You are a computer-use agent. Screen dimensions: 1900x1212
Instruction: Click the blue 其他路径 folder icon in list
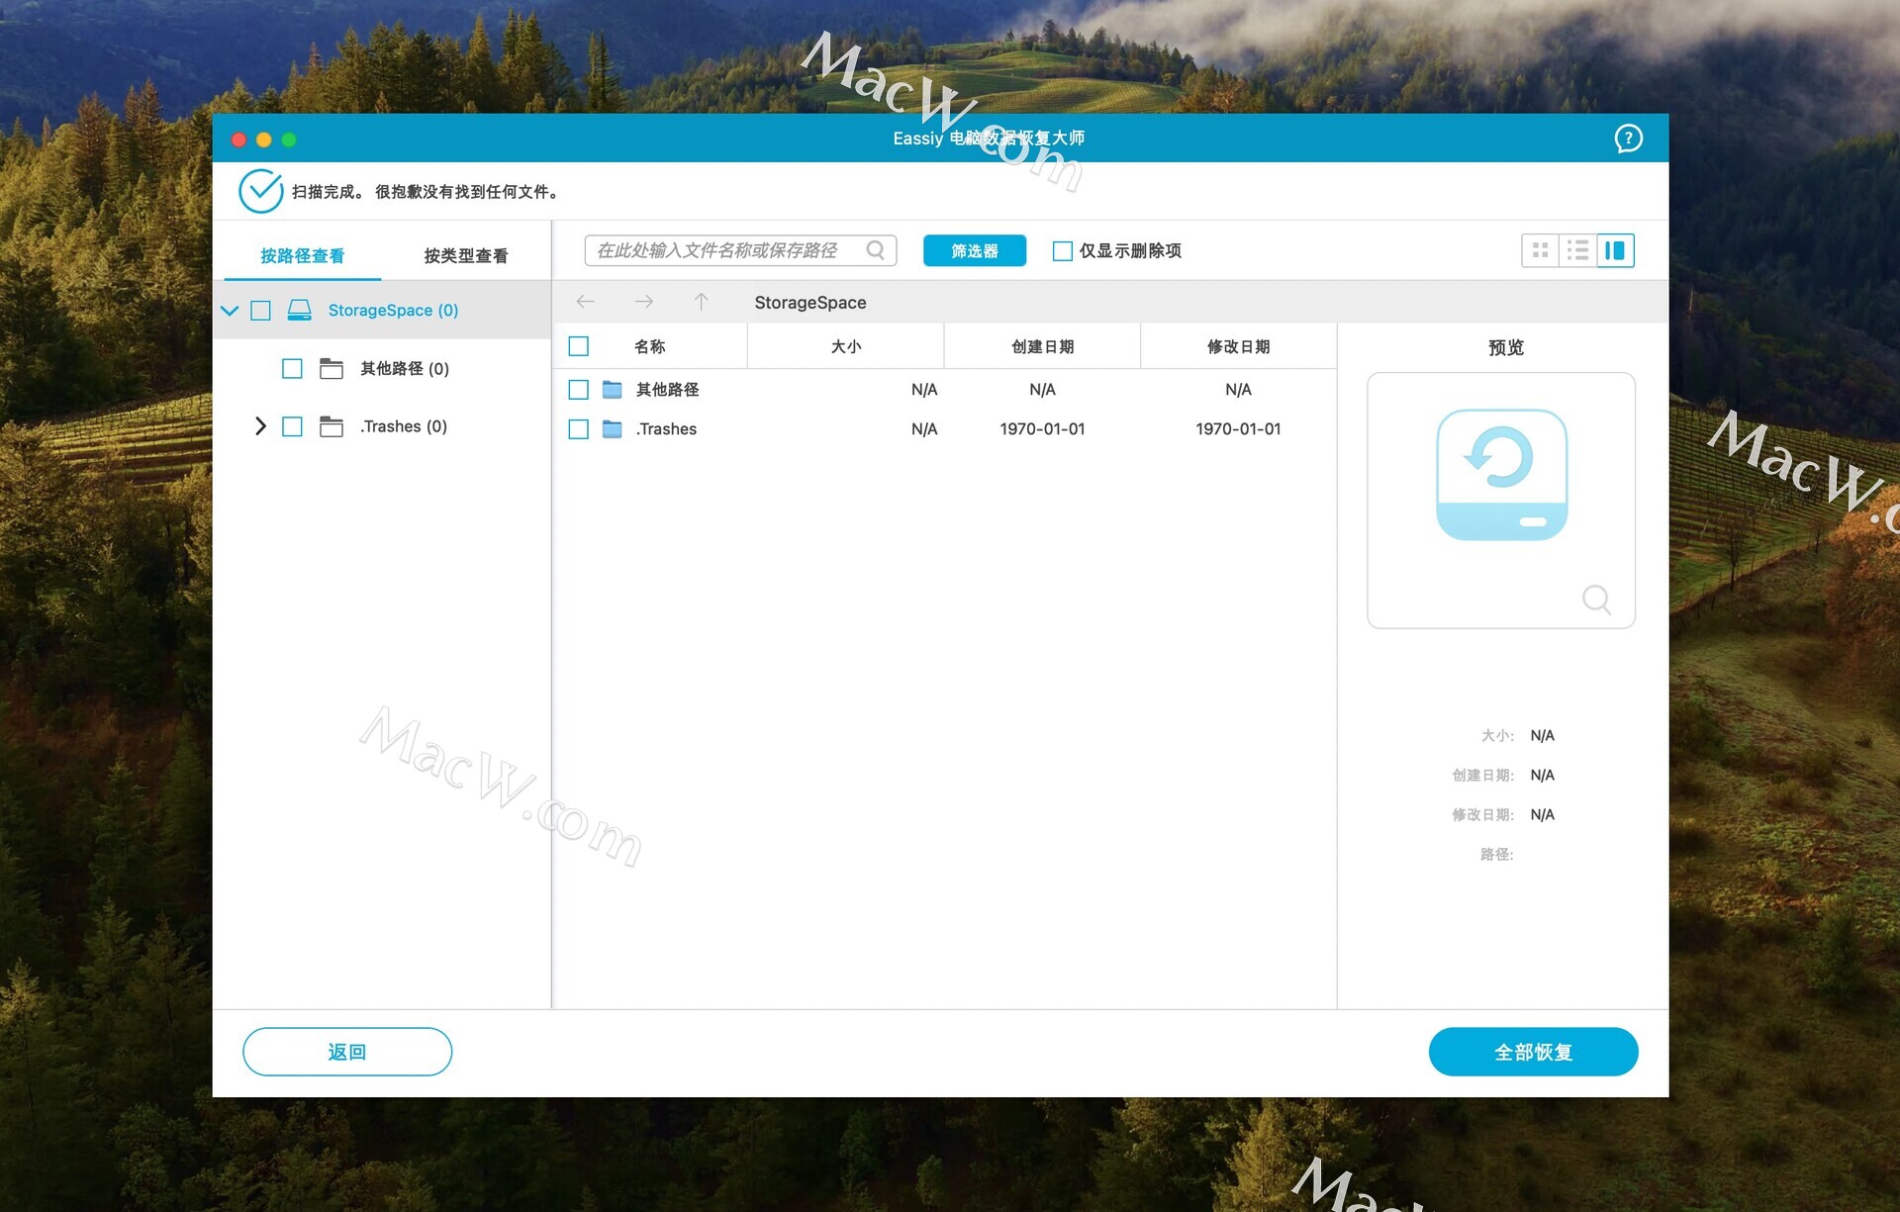pyautogui.click(x=613, y=390)
